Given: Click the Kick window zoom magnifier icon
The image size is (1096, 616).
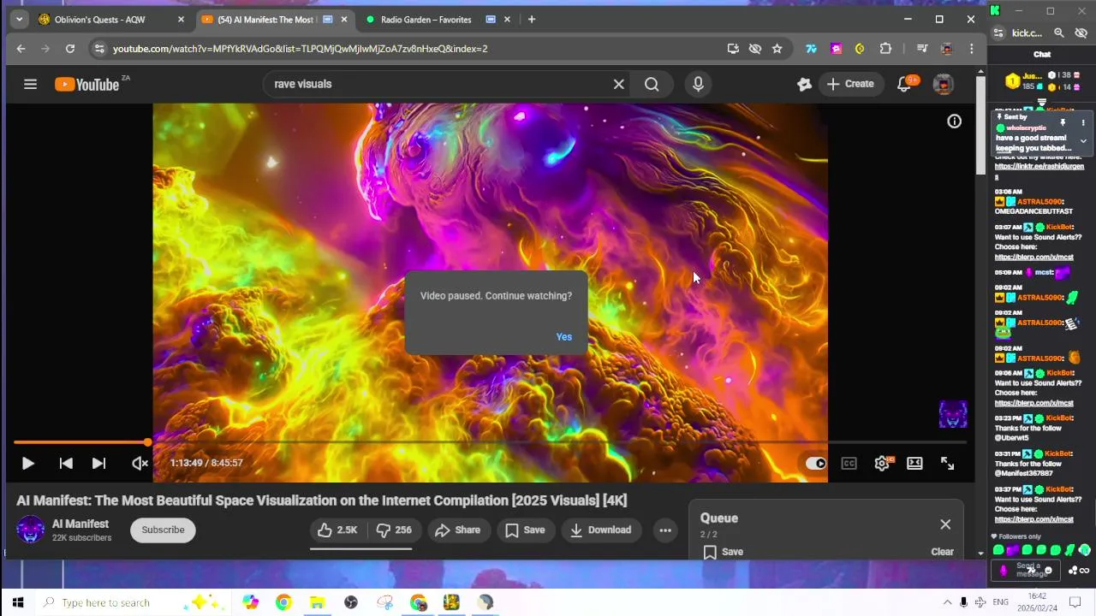Looking at the screenshot, I should pos(1059,33).
